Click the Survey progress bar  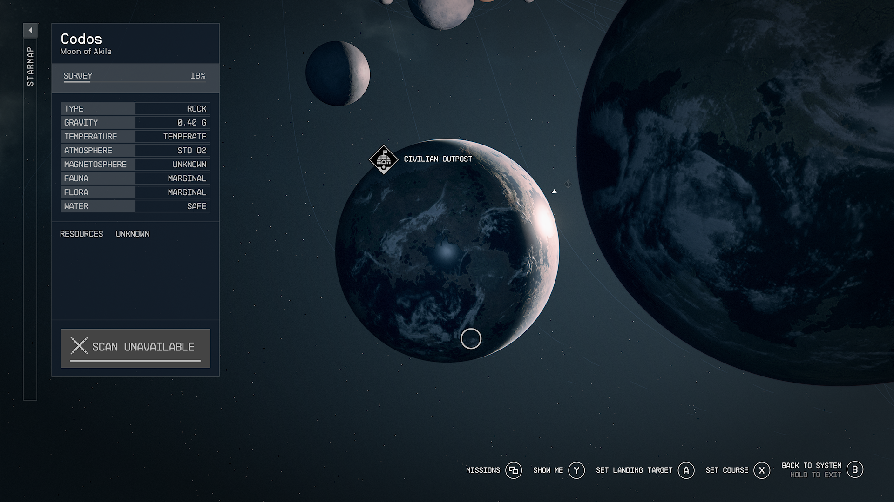(135, 82)
